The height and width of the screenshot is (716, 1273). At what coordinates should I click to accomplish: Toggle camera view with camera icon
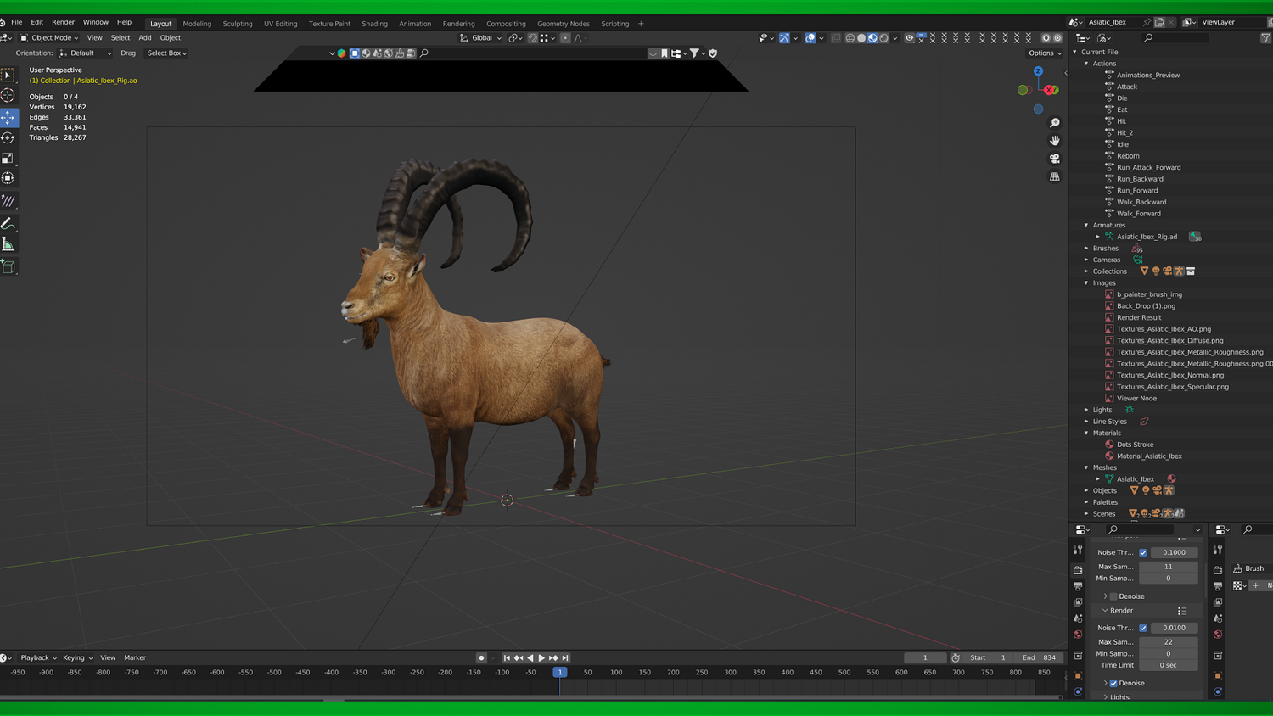tap(1055, 159)
